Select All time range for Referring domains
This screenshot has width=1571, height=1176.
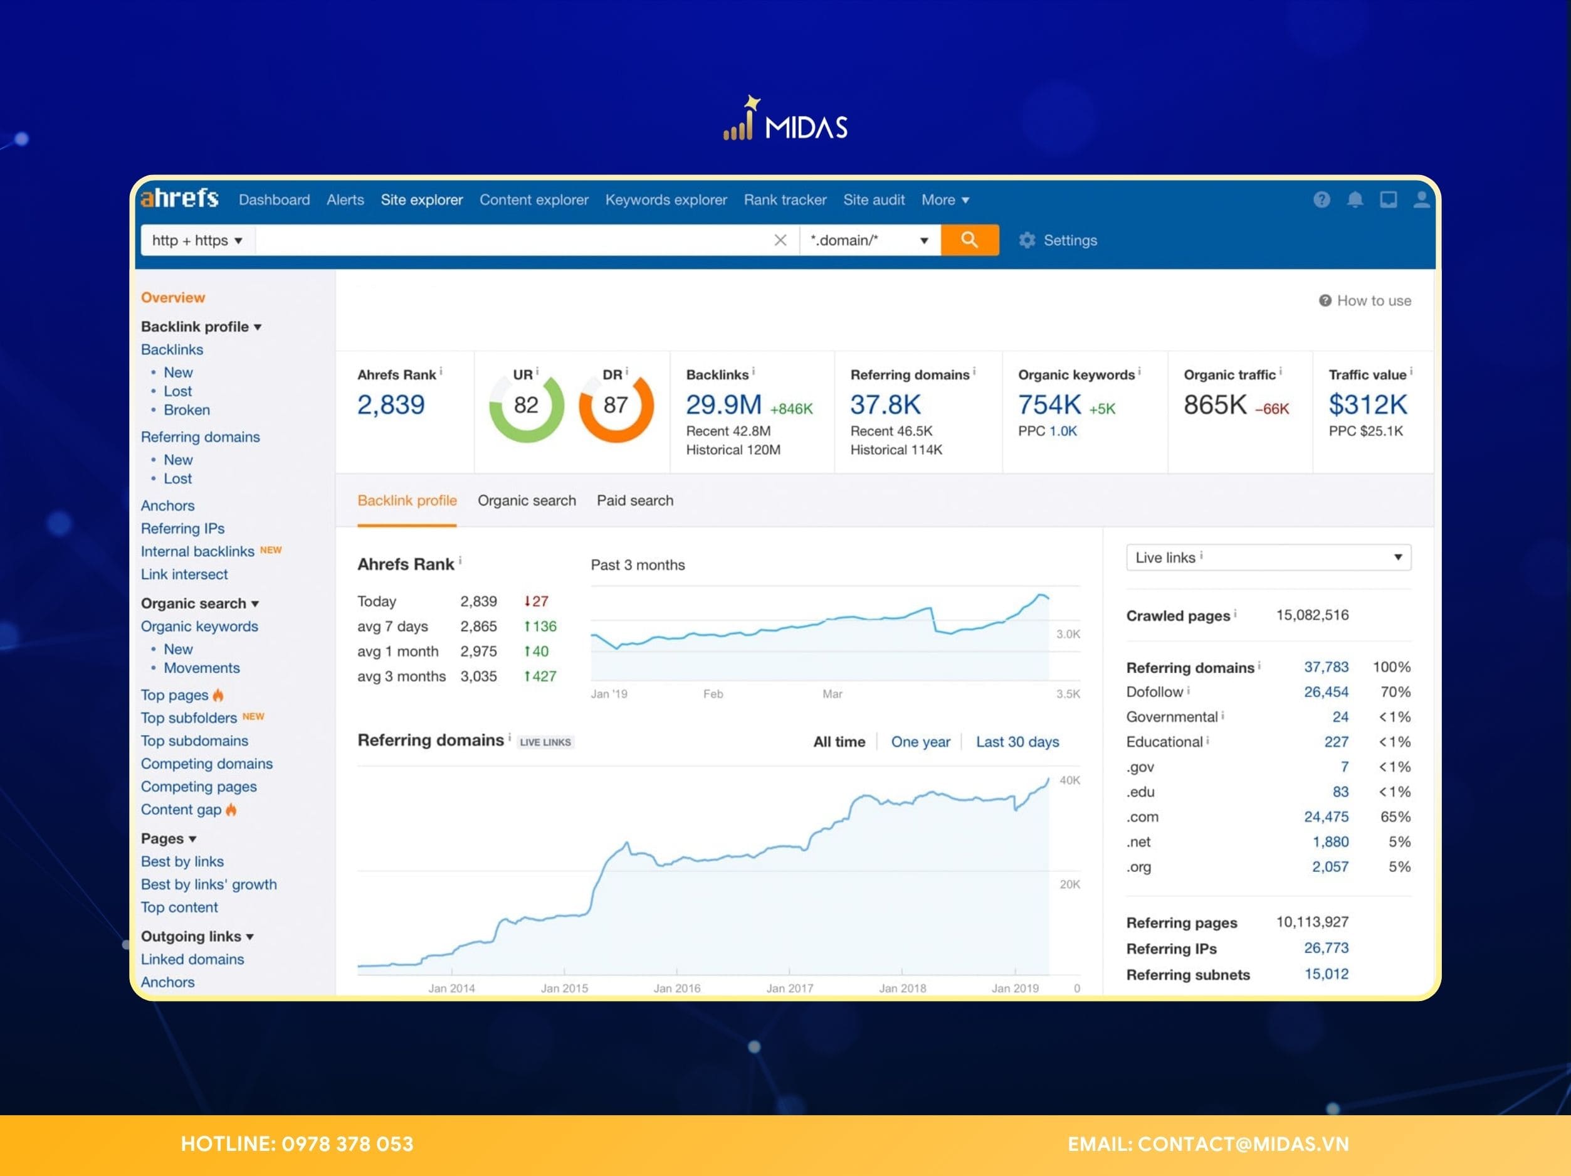(839, 742)
